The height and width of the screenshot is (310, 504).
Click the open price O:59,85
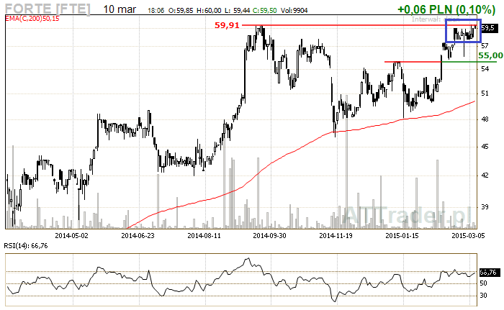[x=181, y=11]
